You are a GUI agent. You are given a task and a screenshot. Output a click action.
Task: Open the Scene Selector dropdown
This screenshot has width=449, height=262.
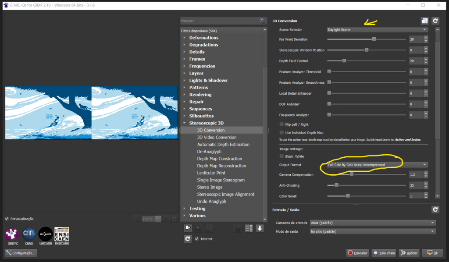(376, 29)
